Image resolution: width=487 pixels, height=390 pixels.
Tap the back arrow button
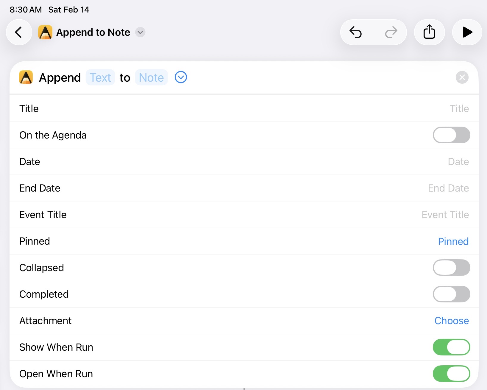[19, 32]
